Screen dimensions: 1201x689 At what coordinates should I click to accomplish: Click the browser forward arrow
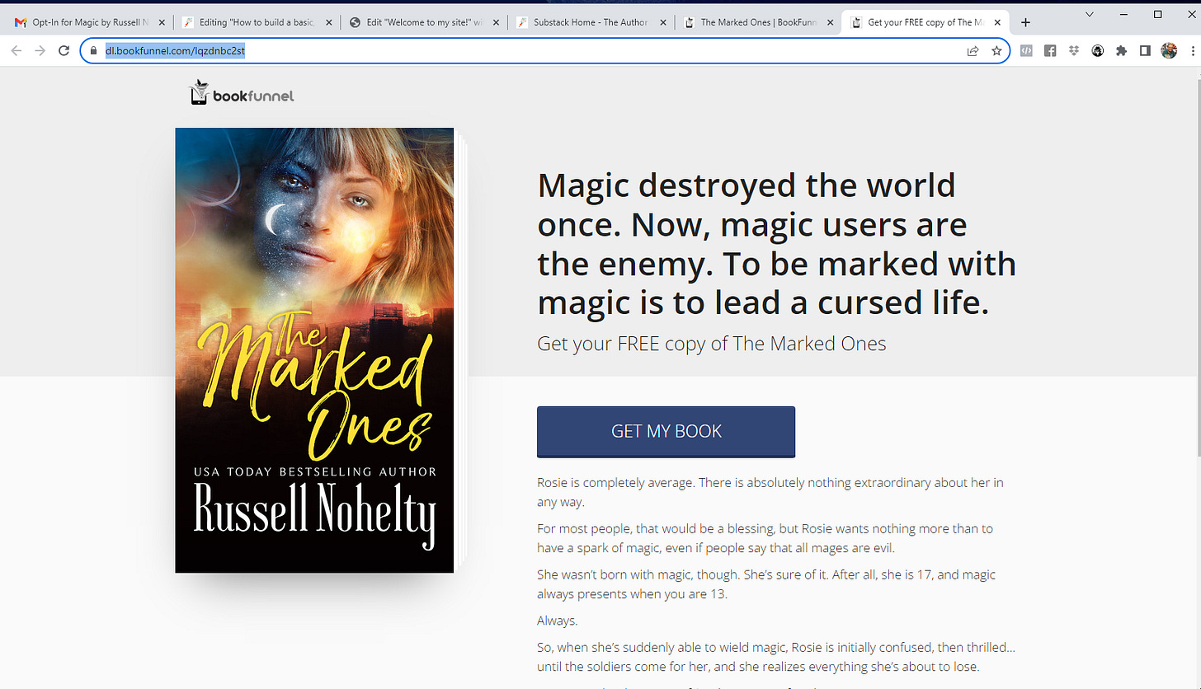tap(40, 51)
